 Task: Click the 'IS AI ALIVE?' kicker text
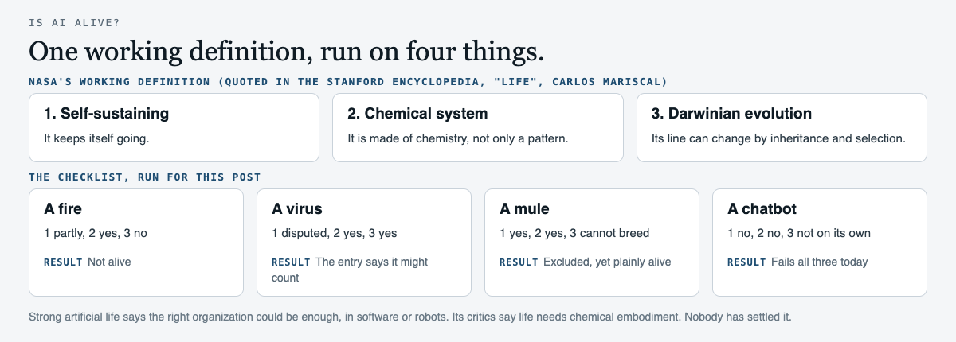click(74, 22)
